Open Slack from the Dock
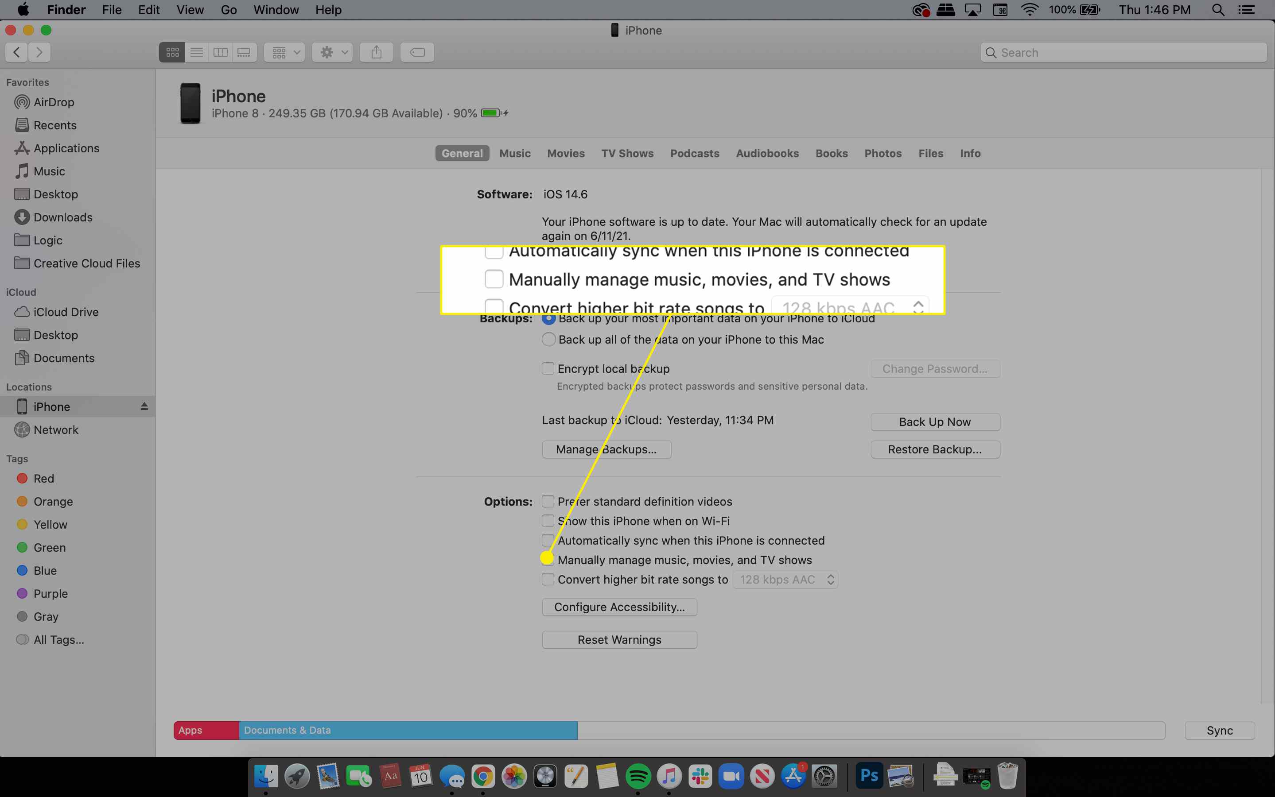Screen dimensions: 1275x797 (700, 777)
